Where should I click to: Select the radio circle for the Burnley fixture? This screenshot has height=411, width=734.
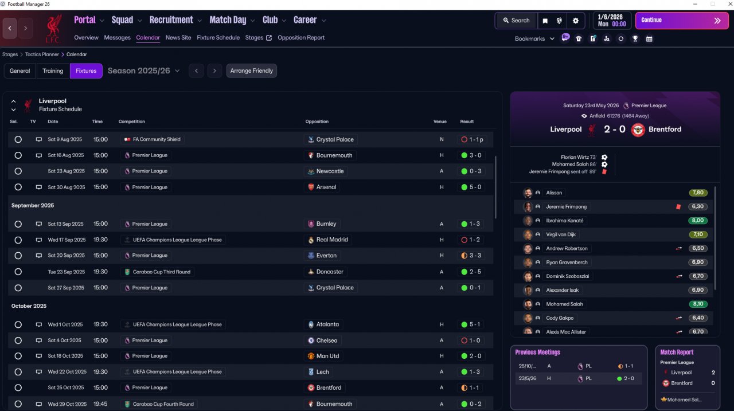click(18, 224)
